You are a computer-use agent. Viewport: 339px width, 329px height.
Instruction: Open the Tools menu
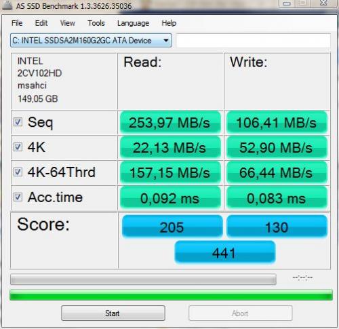pos(96,23)
